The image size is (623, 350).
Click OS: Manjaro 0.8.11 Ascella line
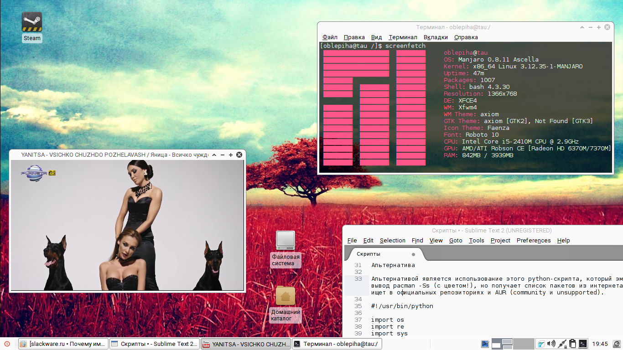coord(491,60)
